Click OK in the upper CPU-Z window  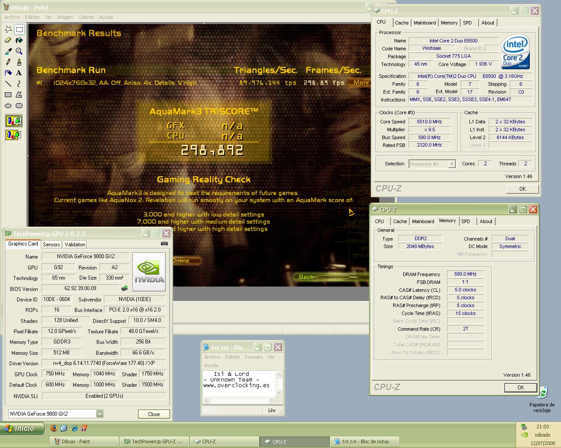coord(522,189)
